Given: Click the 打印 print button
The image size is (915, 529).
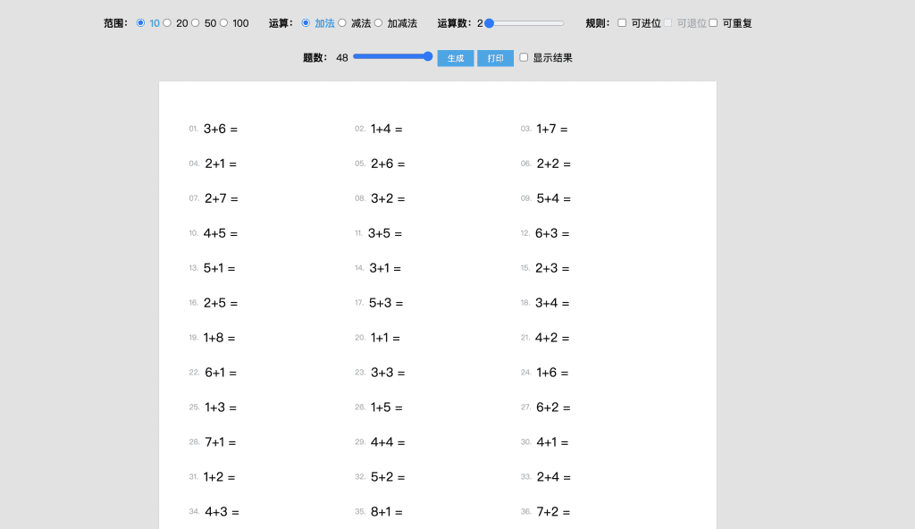Looking at the screenshot, I should 495,58.
